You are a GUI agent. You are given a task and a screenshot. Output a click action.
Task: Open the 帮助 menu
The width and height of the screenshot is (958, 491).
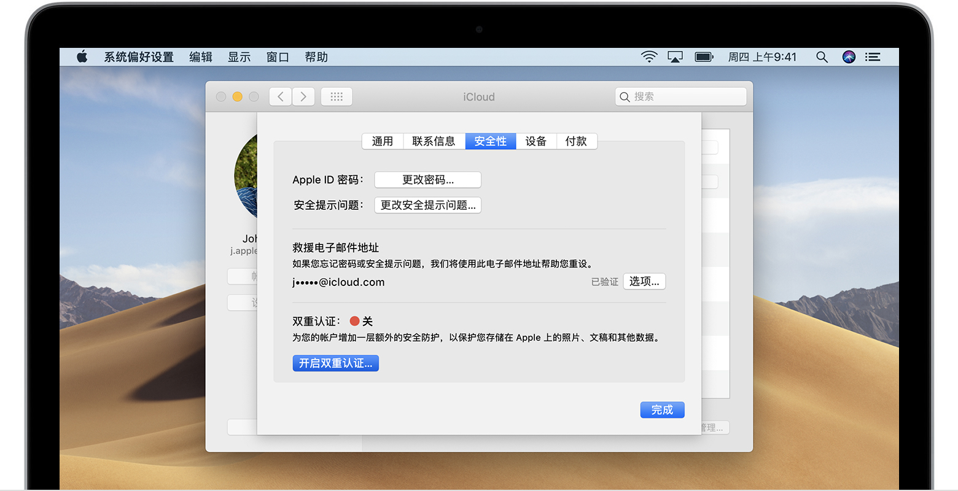tap(316, 57)
